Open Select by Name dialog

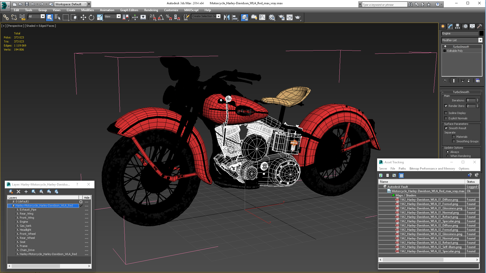coord(57,17)
